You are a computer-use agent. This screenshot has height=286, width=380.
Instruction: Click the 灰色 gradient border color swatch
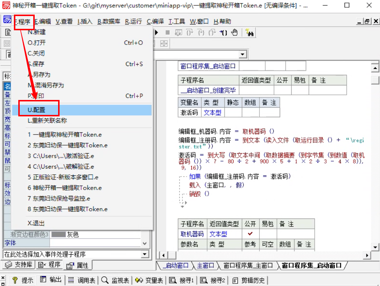58,234
